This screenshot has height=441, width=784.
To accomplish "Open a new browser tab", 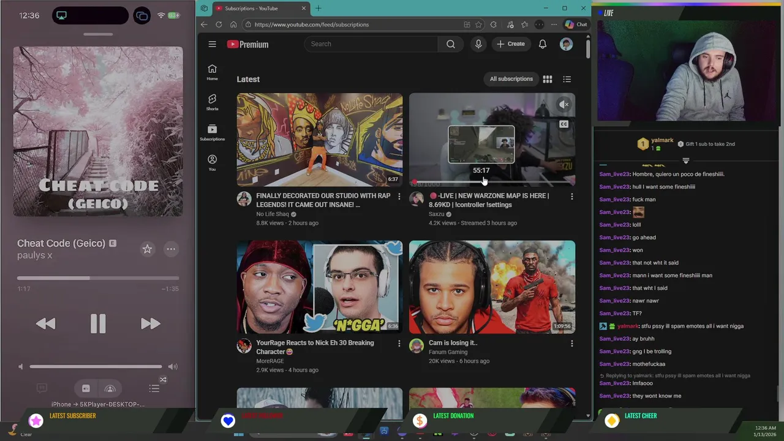I will point(318,8).
